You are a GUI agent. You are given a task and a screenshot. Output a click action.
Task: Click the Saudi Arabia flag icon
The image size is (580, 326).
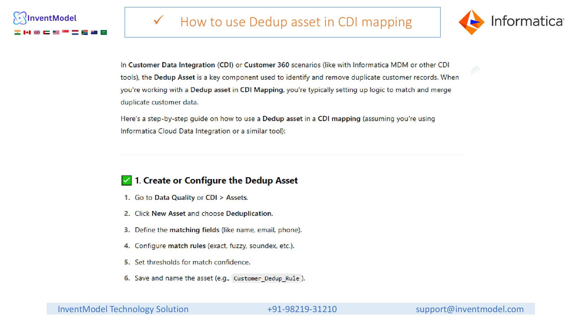[104, 32]
